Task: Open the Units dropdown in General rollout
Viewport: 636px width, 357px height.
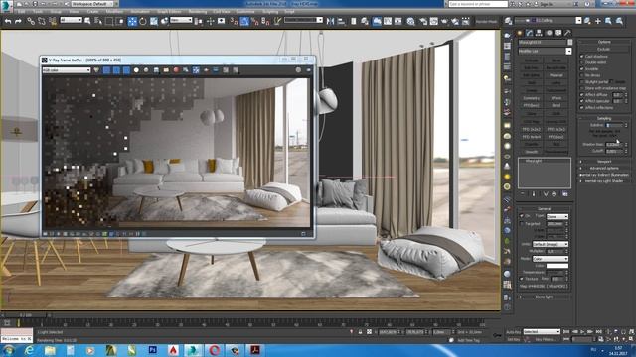Action: click(550, 245)
